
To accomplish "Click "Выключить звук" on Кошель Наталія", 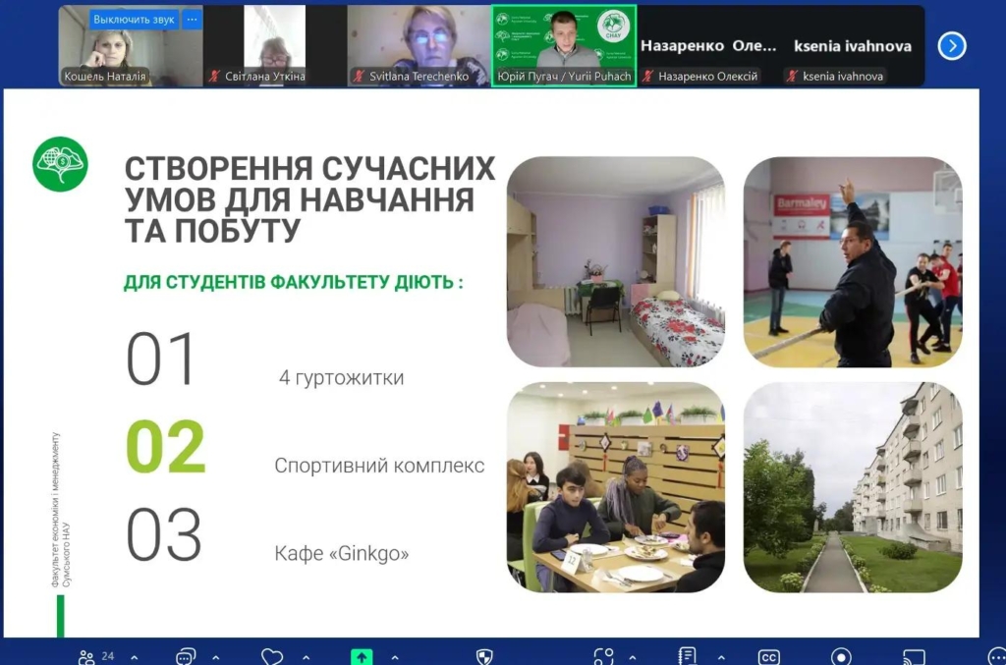I will coord(134,20).
